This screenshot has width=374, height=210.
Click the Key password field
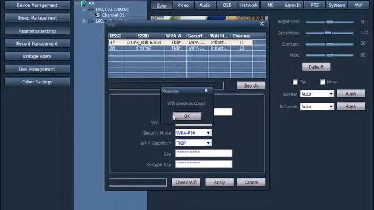(x=204, y=153)
